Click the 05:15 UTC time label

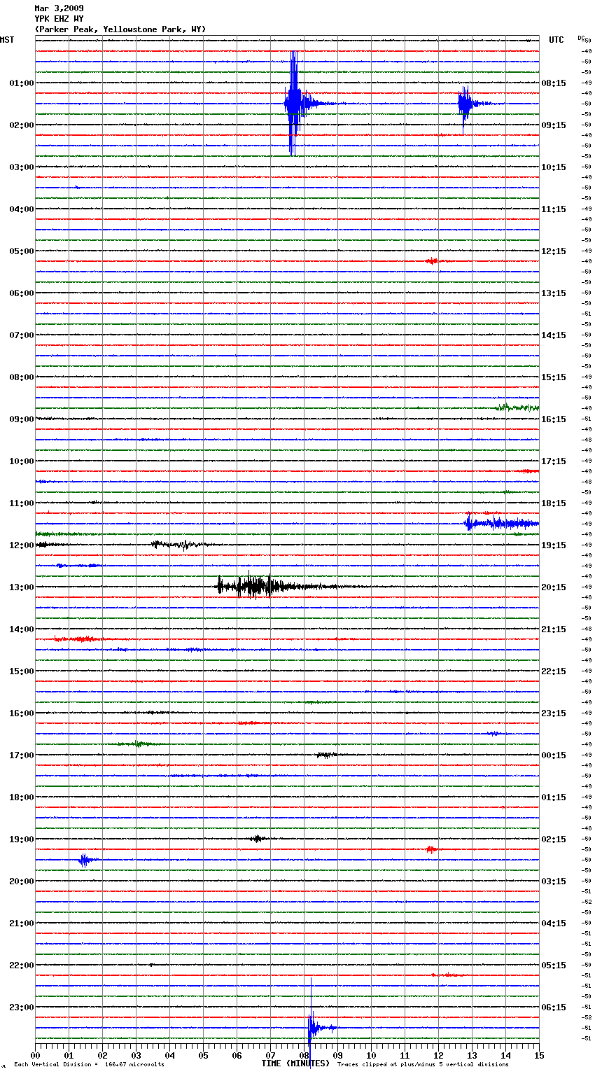tap(554, 965)
